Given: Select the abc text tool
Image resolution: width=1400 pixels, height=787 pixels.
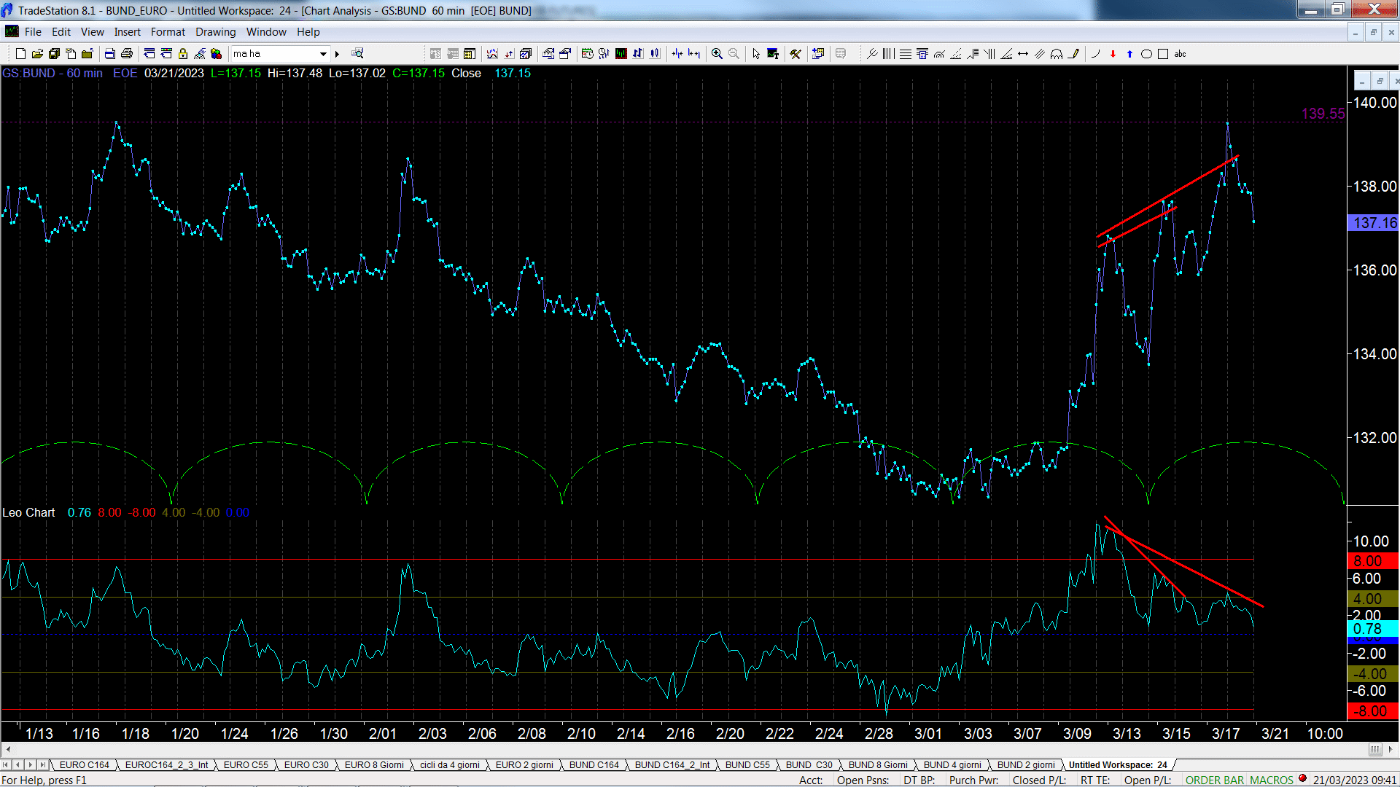Looking at the screenshot, I should click(1181, 54).
